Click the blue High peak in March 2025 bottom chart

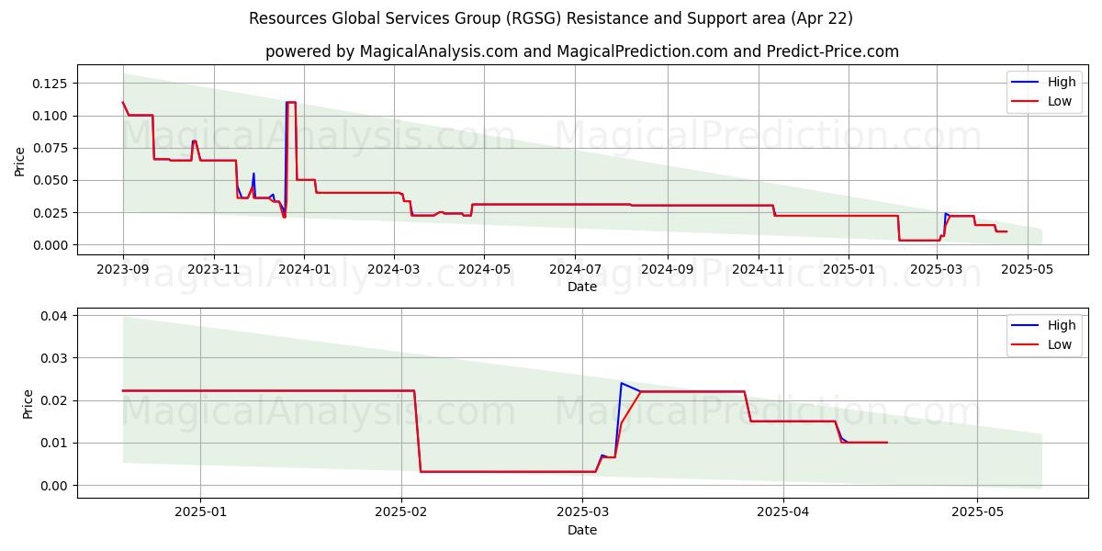tap(622, 383)
